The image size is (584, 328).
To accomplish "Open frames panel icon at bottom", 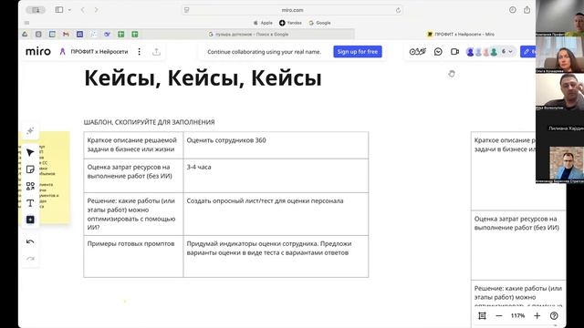I will pyautogui.click(x=482, y=316).
